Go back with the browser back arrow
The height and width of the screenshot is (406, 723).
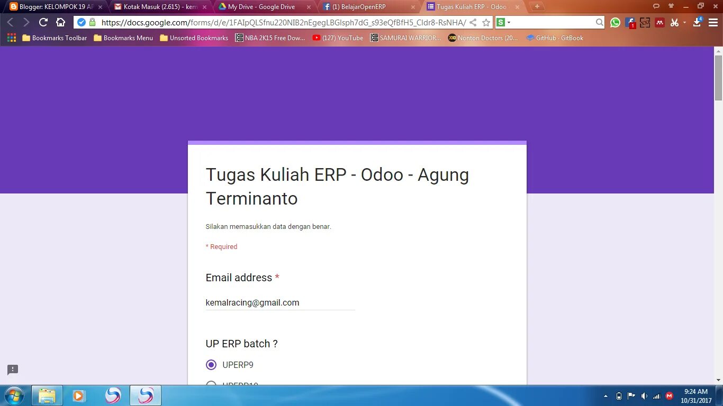(10, 22)
